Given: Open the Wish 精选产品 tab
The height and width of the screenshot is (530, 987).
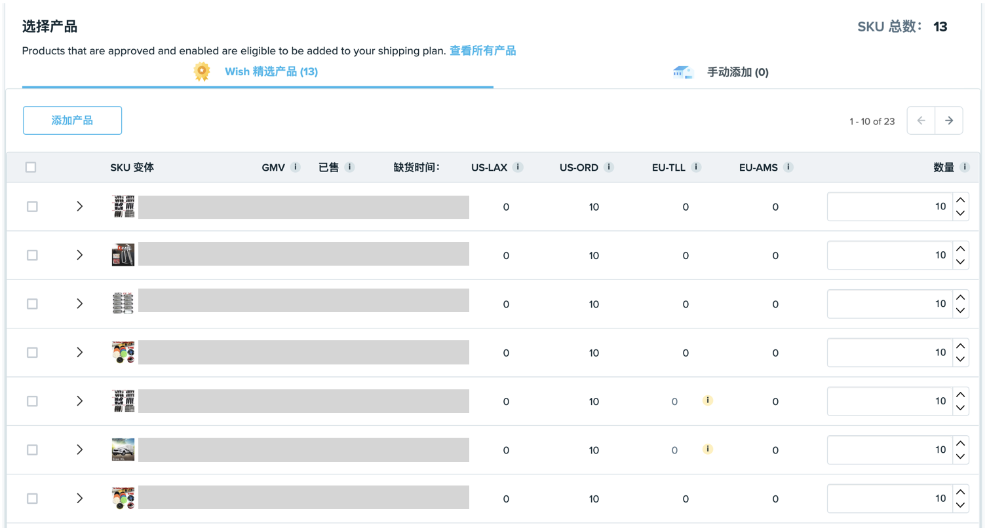Looking at the screenshot, I should click(x=272, y=72).
